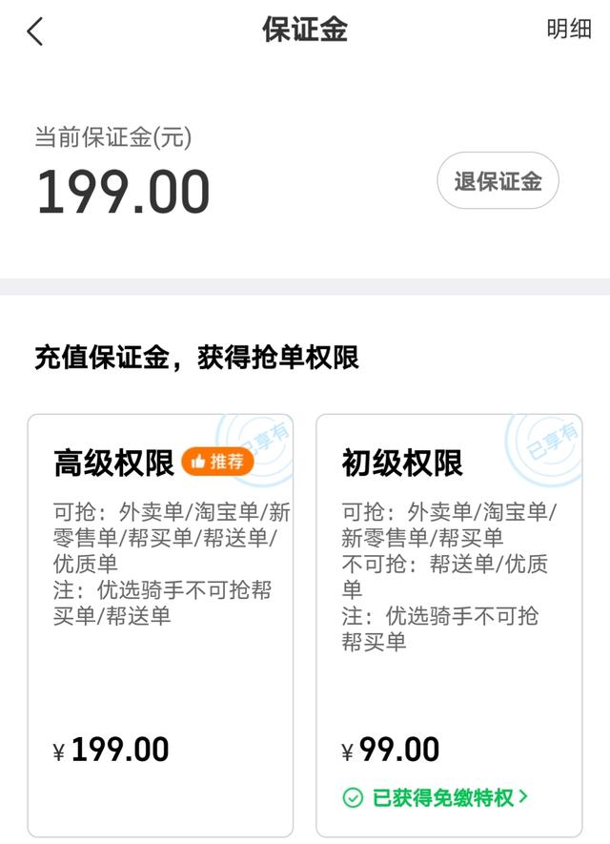Tap the ¥199.00 price in 高级权限

click(x=111, y=750)
